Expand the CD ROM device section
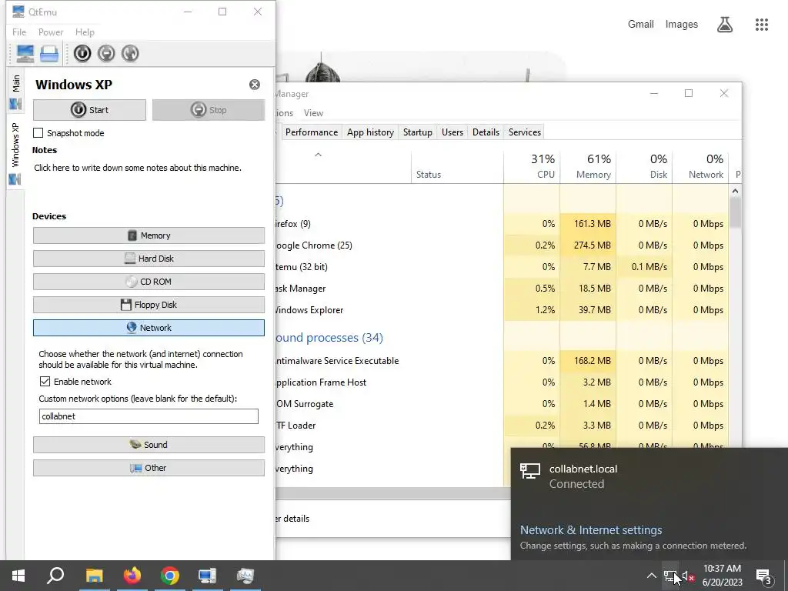Screen dimensions: 788x591 [x=149, y=282]
